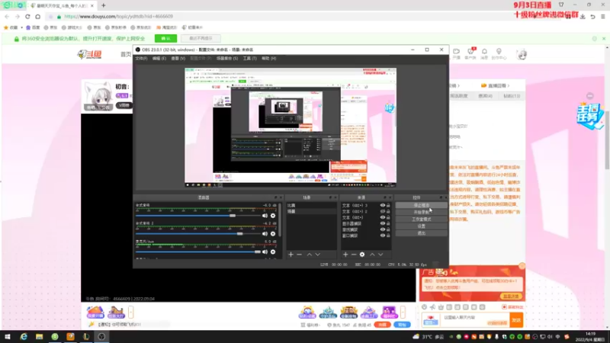This screenshot has height=343, width=610.
Task: Reload the browser page
Action: (27, 16)
